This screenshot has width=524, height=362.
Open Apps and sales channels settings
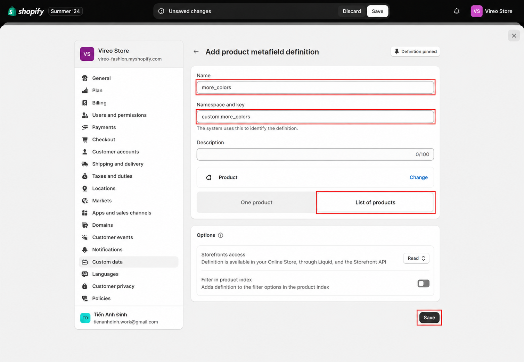129,213
